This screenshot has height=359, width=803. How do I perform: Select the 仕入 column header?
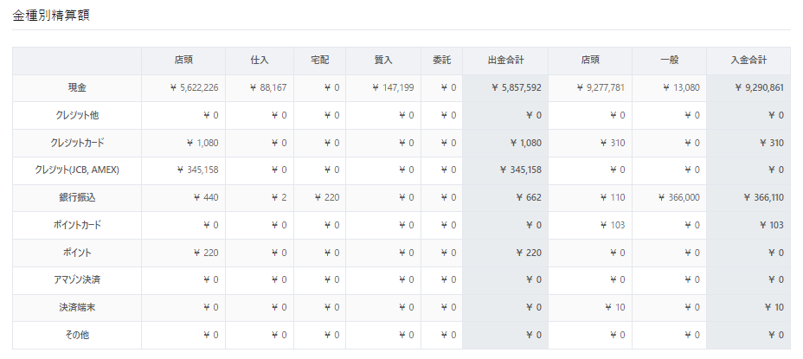coord(260,61)
